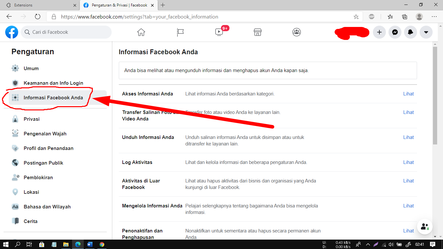Viewport: 443px width, 249px height.
Task: Open the AdBlock Plus extension icon
Action: pos(371,16)
